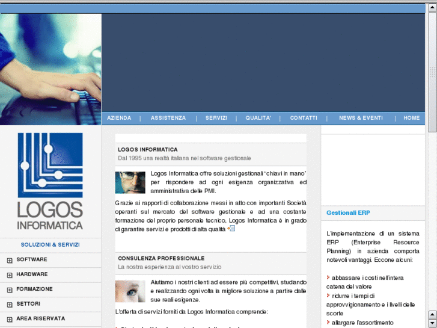
Task: Open NEWS & EVENTI section
Action: (x=361, y=118)
